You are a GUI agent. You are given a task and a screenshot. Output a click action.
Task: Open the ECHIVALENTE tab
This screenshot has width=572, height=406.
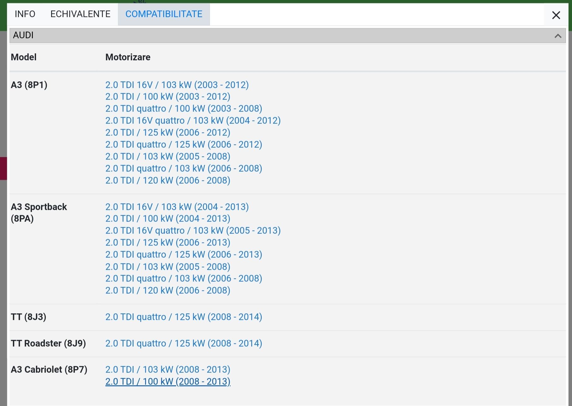click(x=80, y=14)
